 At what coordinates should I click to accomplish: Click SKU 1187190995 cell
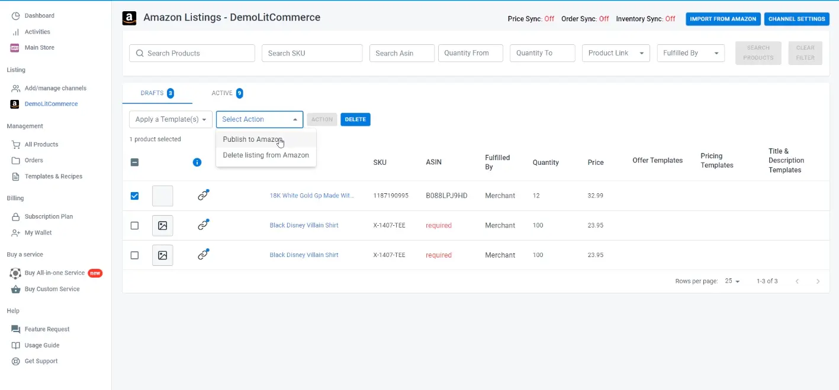pos(391,196)
